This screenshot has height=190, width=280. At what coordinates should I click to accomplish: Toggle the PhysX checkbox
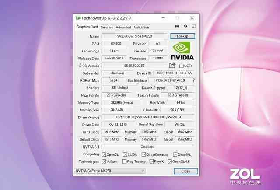click(x=151, y=162)
